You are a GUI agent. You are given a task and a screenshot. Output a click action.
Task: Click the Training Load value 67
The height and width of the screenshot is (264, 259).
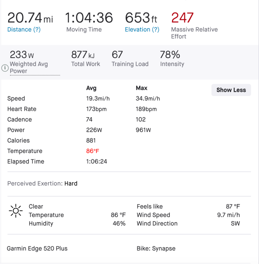[x=117, y=55]
